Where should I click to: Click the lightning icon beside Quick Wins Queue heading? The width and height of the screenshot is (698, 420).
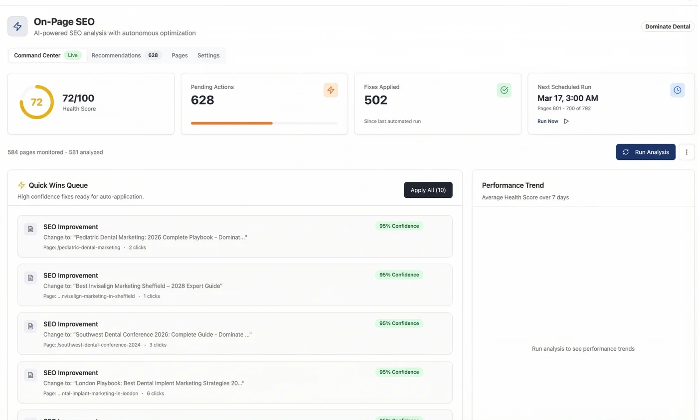point(20,185)
